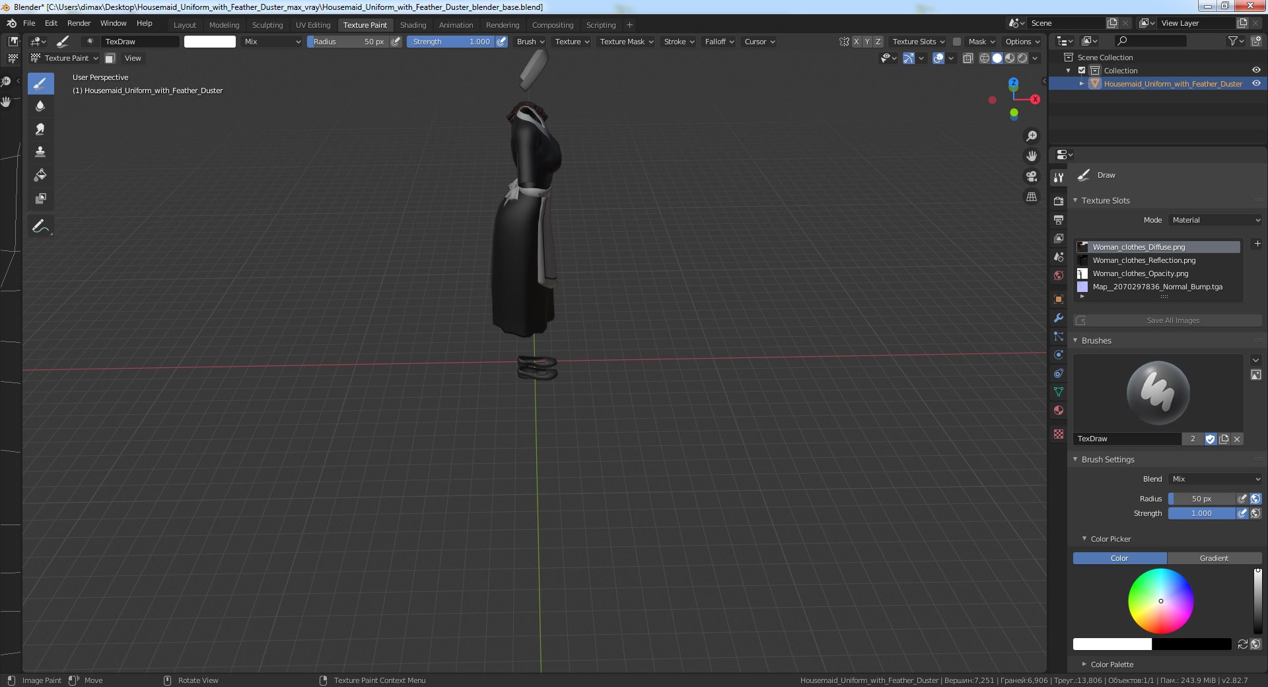
Task: Click the viewport zoom magnifier icon
Action: (x=1031, y=136)
